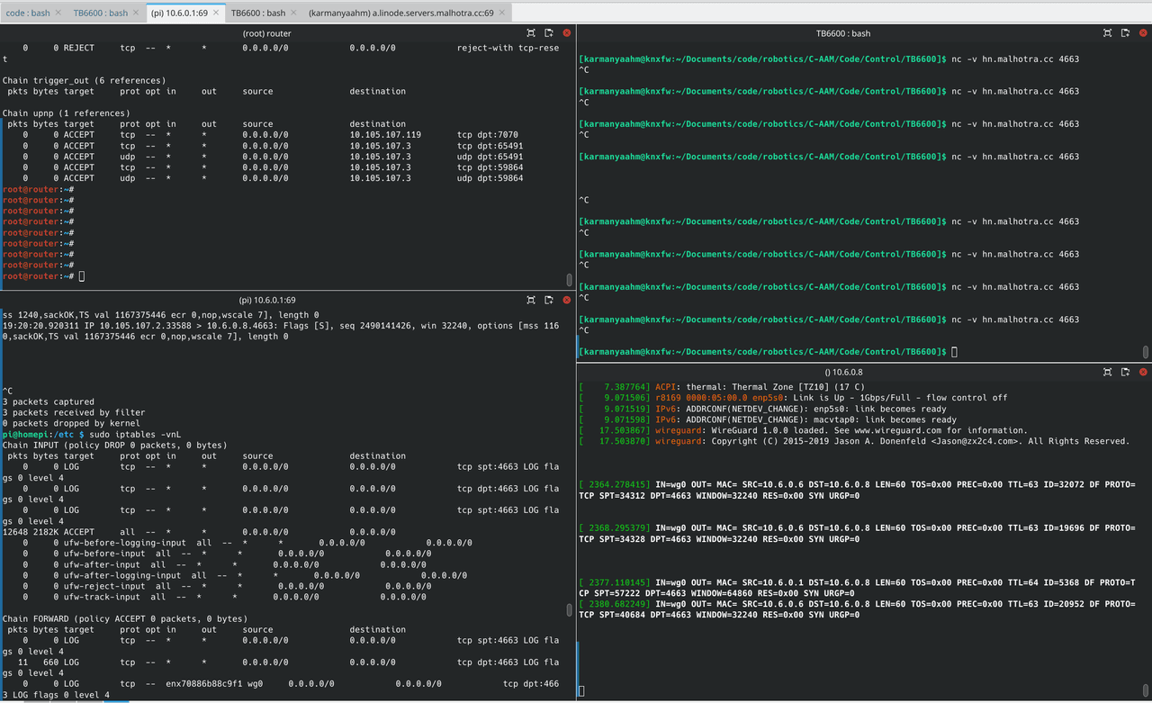Detach the TB6600 : bash split pane
Image resolution: width=1152 pixels, height=703 pixels.
coord(1126,33)
